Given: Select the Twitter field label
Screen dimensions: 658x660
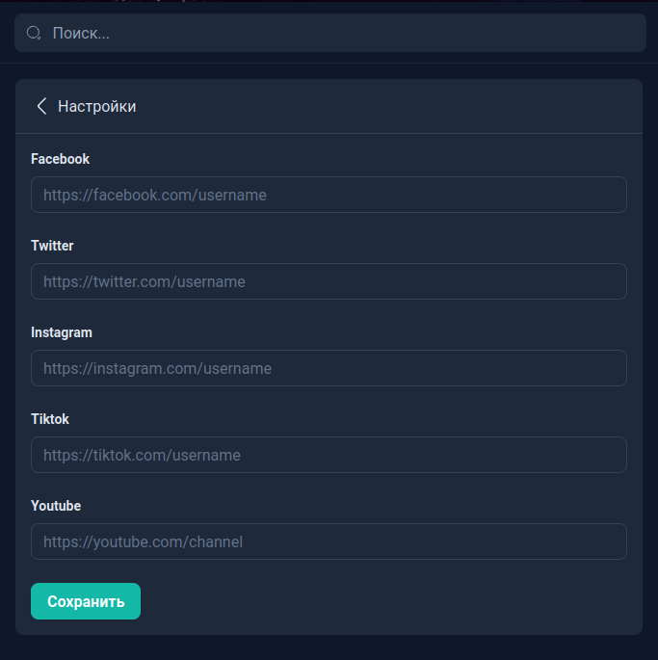Looking at the screenshot, I should point(52,246).
